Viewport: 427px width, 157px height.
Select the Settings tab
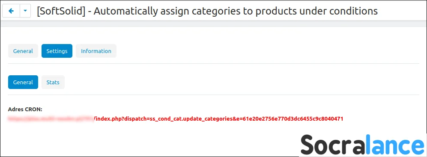tap(57, 51)
